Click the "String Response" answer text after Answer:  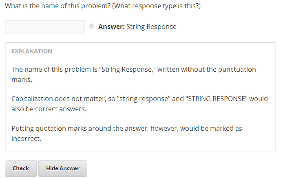[x=151, y=27]
